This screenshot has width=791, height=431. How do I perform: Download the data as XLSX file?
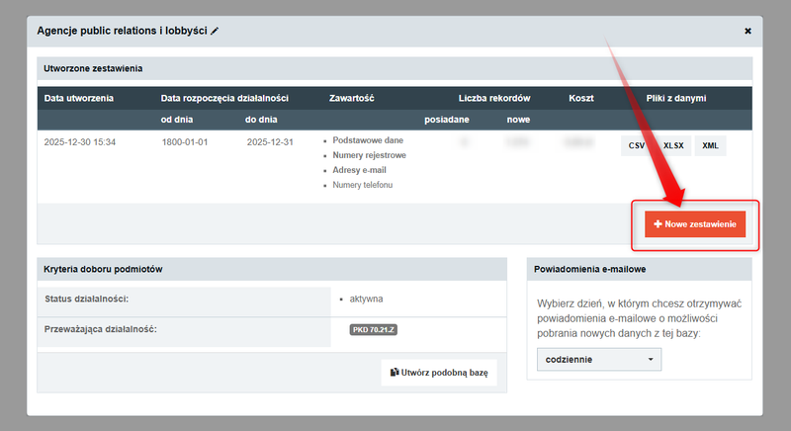672,145
